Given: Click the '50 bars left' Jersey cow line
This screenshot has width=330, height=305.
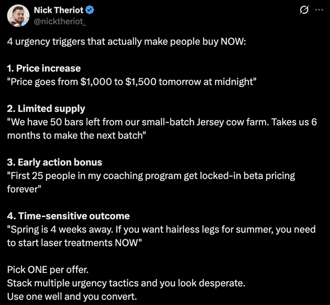Looking at the screenshot, I should click(x=162, y=122).
